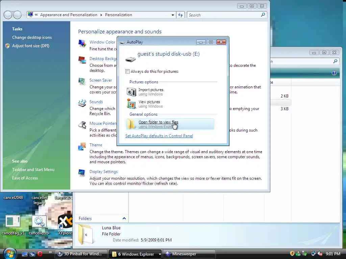Screen dimensions: 346x259
Task: Select the 3 KB size cell in Explorer
Action: (x=285, y=109)
